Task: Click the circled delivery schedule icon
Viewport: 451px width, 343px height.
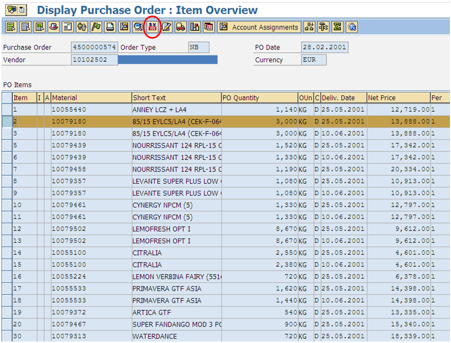Action: [153, 27]
